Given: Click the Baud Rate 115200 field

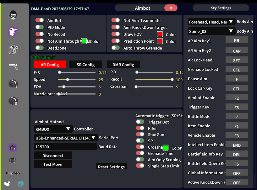Looking at the screenshot, I should [x=66, y=147].
